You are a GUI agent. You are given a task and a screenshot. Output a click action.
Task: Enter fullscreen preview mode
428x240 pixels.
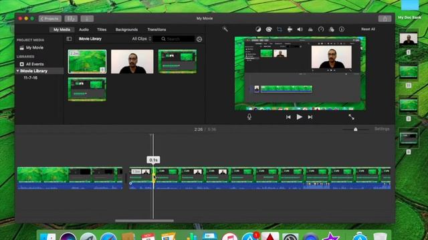pyautogui.click(x=351, y=117)
